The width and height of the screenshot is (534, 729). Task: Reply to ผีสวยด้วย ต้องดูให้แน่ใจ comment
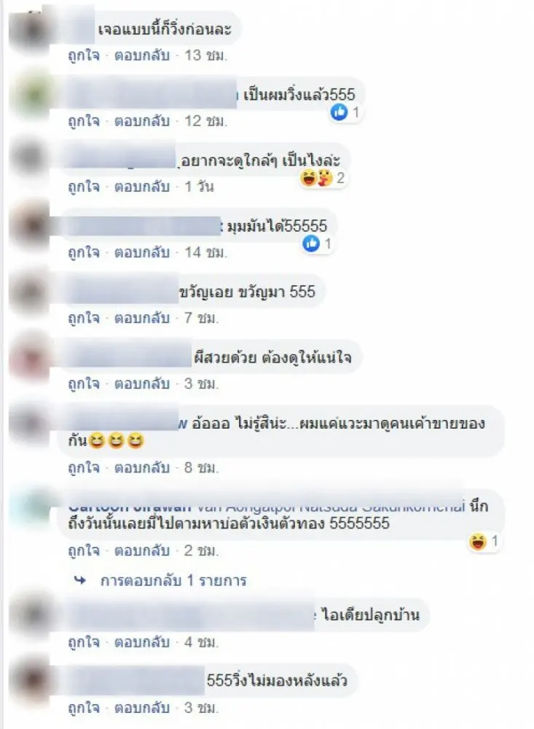142,383
